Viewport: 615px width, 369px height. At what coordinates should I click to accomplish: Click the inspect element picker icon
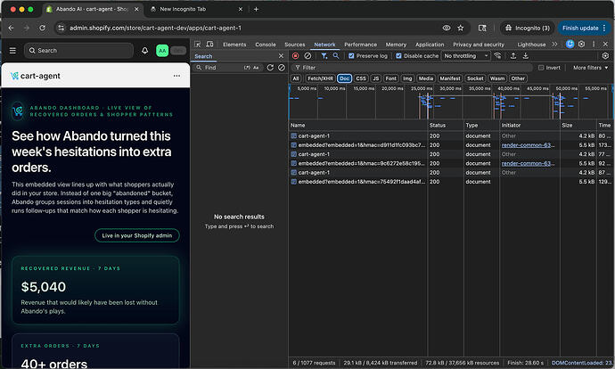[x=198, y=45]
